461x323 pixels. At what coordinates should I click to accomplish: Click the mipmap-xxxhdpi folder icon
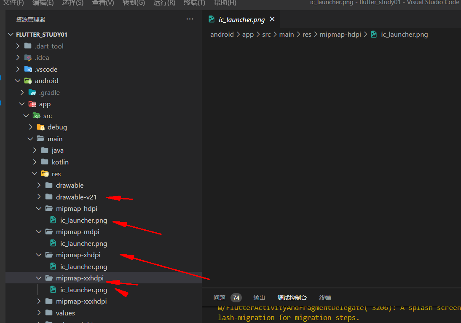coord(49,301)
